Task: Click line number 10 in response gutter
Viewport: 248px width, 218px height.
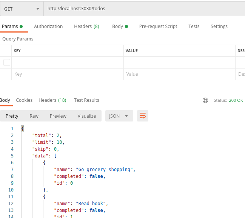Action: point(11,190)
